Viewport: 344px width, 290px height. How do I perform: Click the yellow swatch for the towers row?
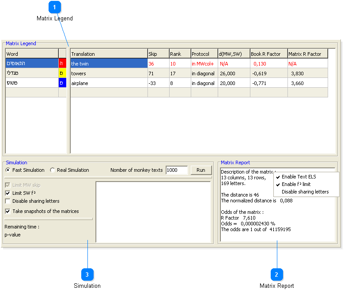[x=62, y=73]
